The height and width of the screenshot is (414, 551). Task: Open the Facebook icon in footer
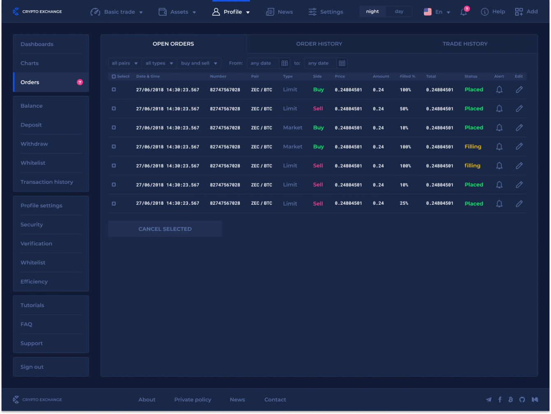(500, 400)
